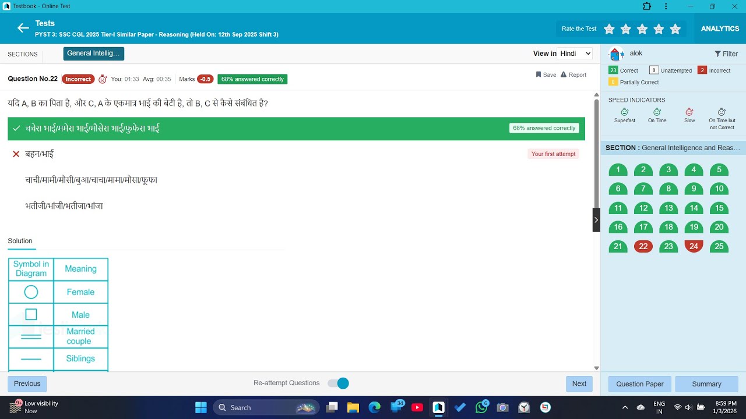Viewport: 746px width, 419px height.
Task: Collapse the right side panel arrow
Action: [596, 220]
